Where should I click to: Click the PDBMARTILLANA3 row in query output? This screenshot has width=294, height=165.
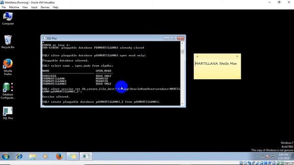click(x=77, y=84)
